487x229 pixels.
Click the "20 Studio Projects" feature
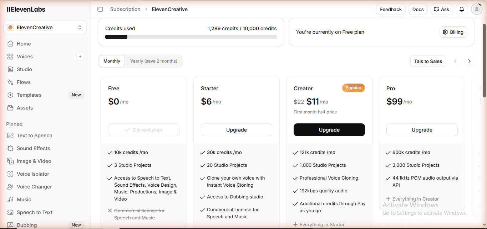[227, 165]
